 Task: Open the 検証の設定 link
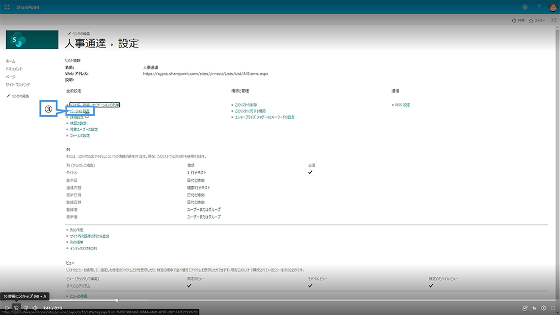[78, 123]
